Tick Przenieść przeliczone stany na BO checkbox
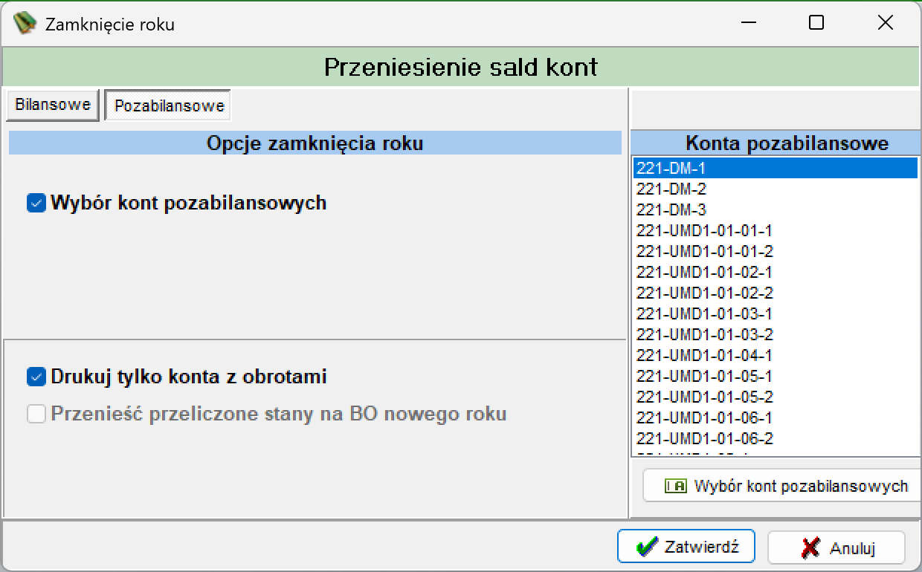Screen dimensions: 922x572 36,414
